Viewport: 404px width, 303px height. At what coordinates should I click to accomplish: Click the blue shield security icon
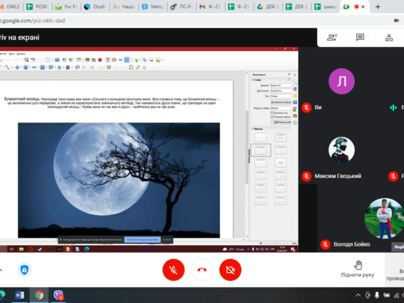24,270
